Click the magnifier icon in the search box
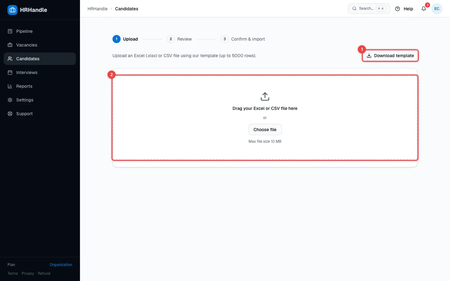Viewport: 450px width, 281px height. click(x=354, y=9)
